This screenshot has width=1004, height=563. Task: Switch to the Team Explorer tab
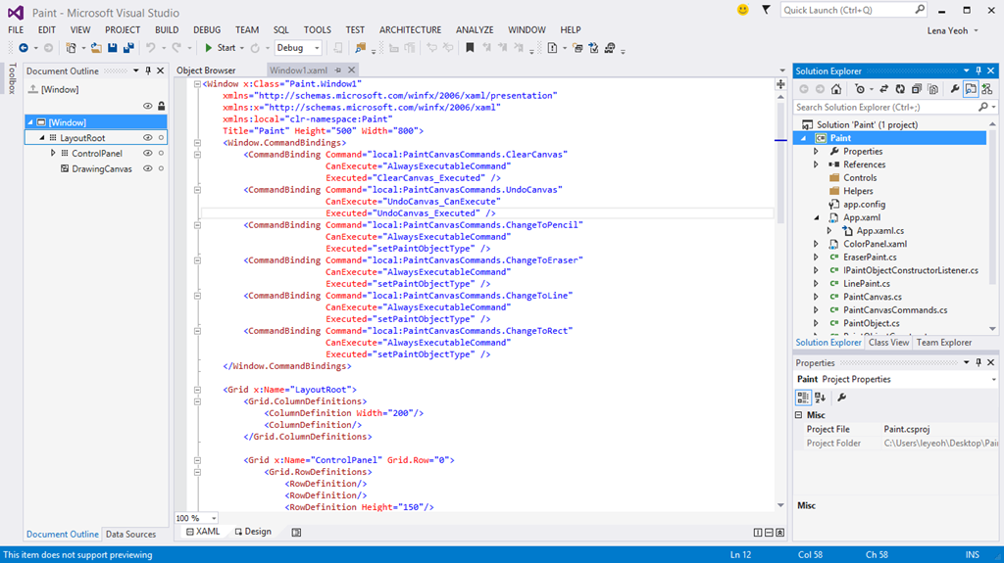coord(943,343)
